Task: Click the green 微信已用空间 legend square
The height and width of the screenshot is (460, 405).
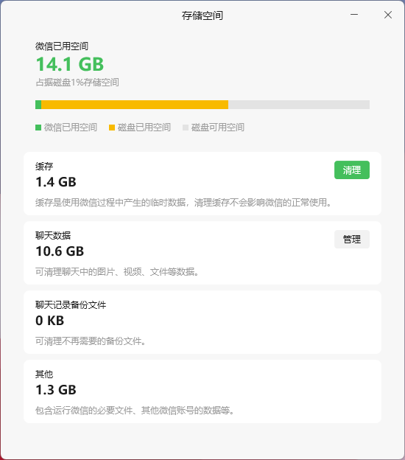Action: pos(38,128)
